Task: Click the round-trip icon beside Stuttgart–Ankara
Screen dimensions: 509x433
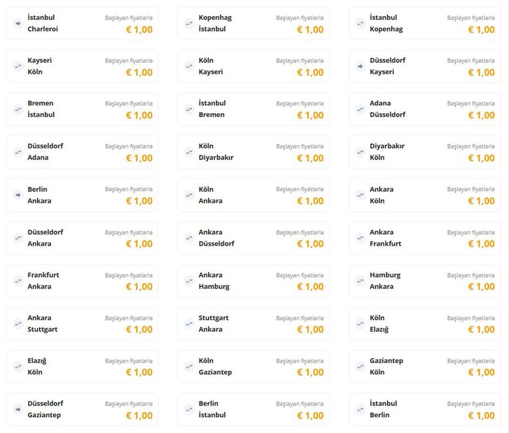Action: pyautogui.click(x=189, y=324)
